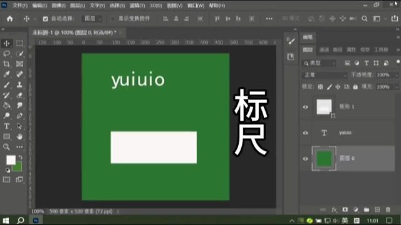Image resolution: width=401 pixels, height=225 pixels.
Task: Create a new layer group folder
Action: tap(367, 210)
